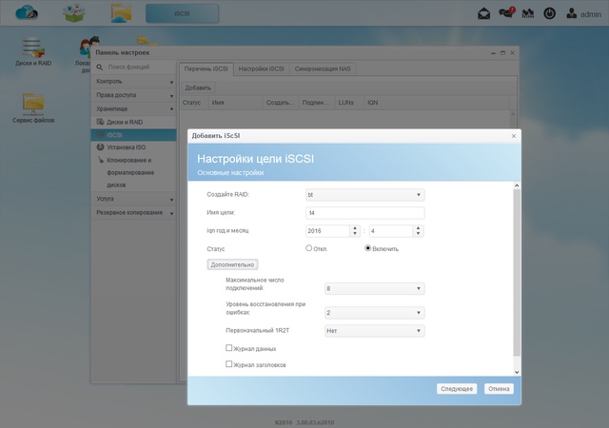Switch to Перечень iSCSI tab
Image resolution: width=609 pixels, height=428 pixels.
point(206,68)
